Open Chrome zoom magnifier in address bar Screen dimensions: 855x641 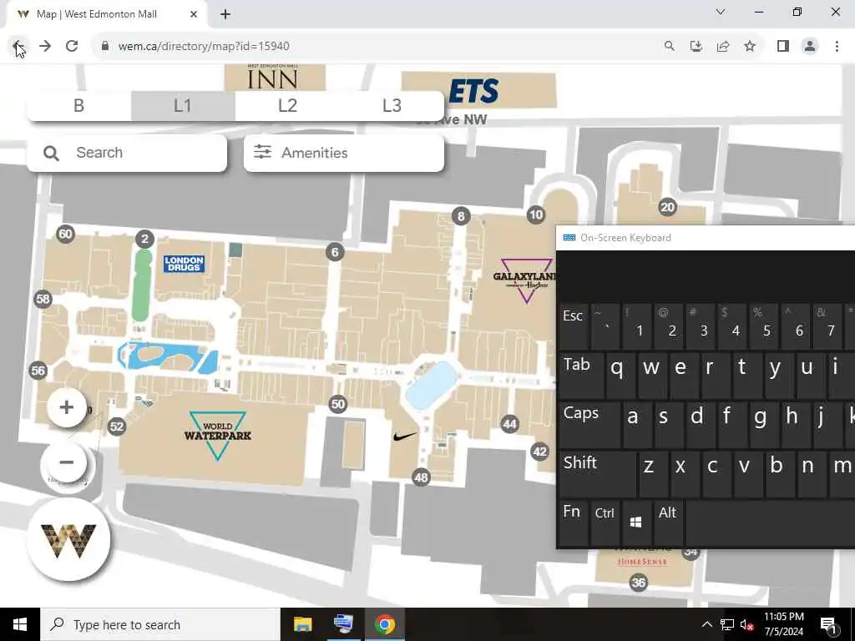pyautogui.click(x=669, y=47)
